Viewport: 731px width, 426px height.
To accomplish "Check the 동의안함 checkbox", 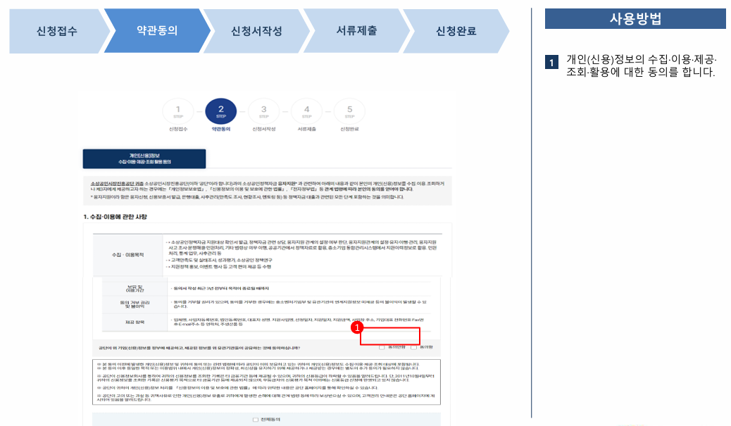I will tap(382, 347).
